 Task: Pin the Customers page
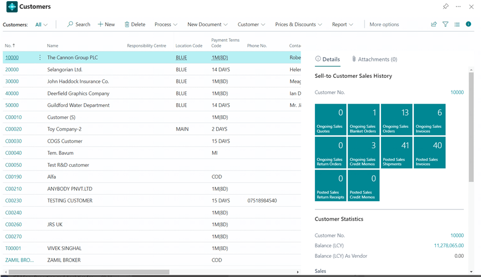(x=445, y=6)
